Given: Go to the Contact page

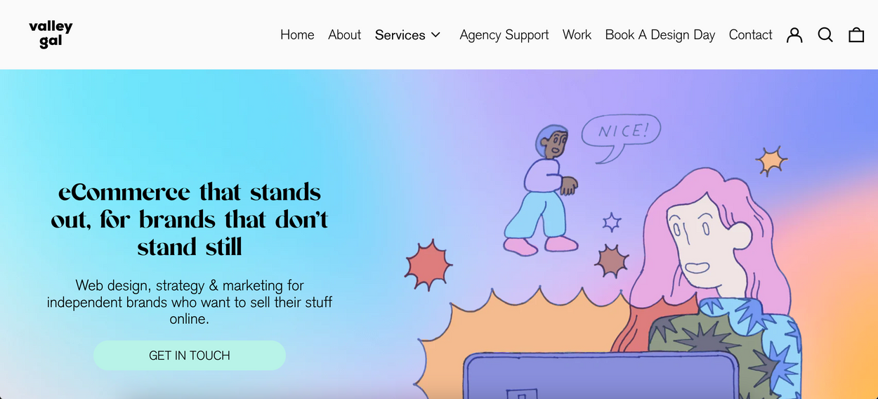Looking at the screenshot, I should click(x=750, y=34).
